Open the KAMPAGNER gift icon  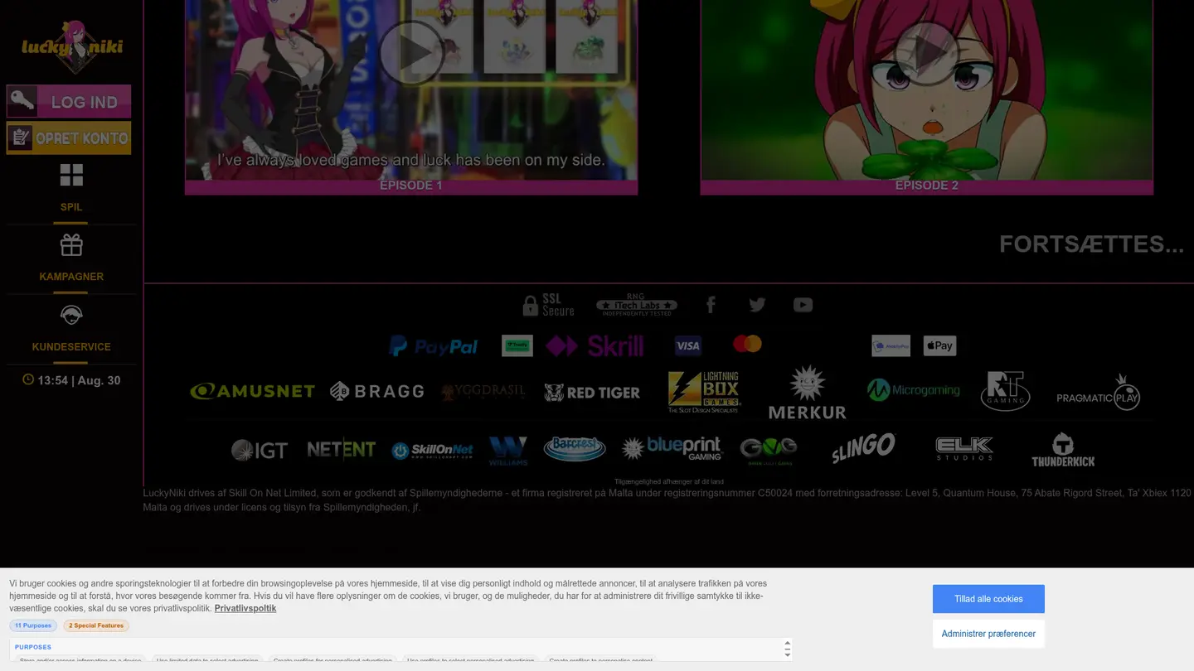click(71, 245)
